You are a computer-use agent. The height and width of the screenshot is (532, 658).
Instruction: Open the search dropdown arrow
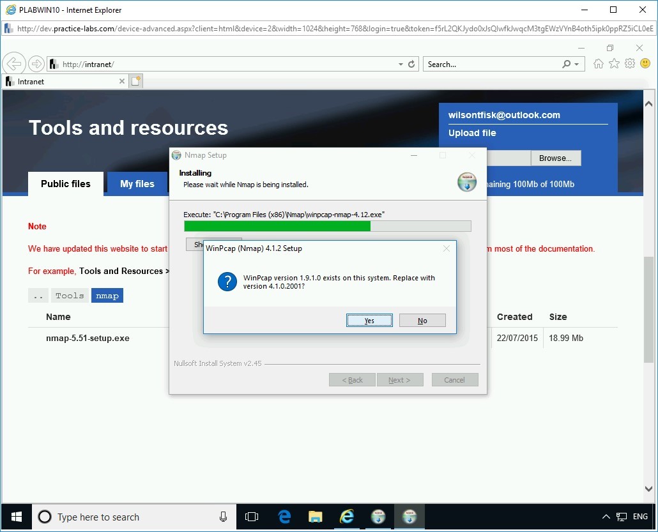[576, 63]
